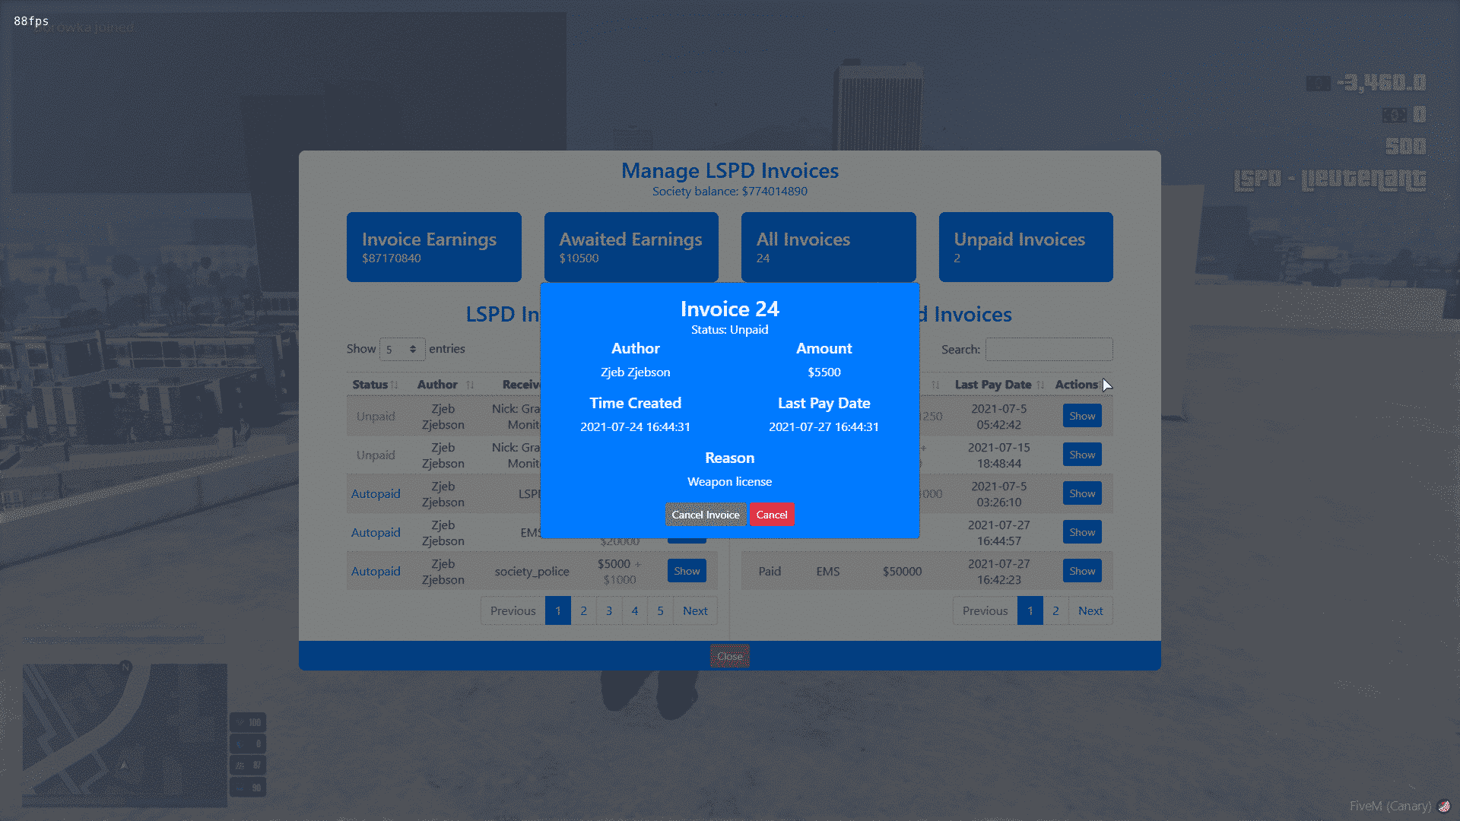Click the 'Manage LSPD Invoices' heading

(x=730, y=170)
